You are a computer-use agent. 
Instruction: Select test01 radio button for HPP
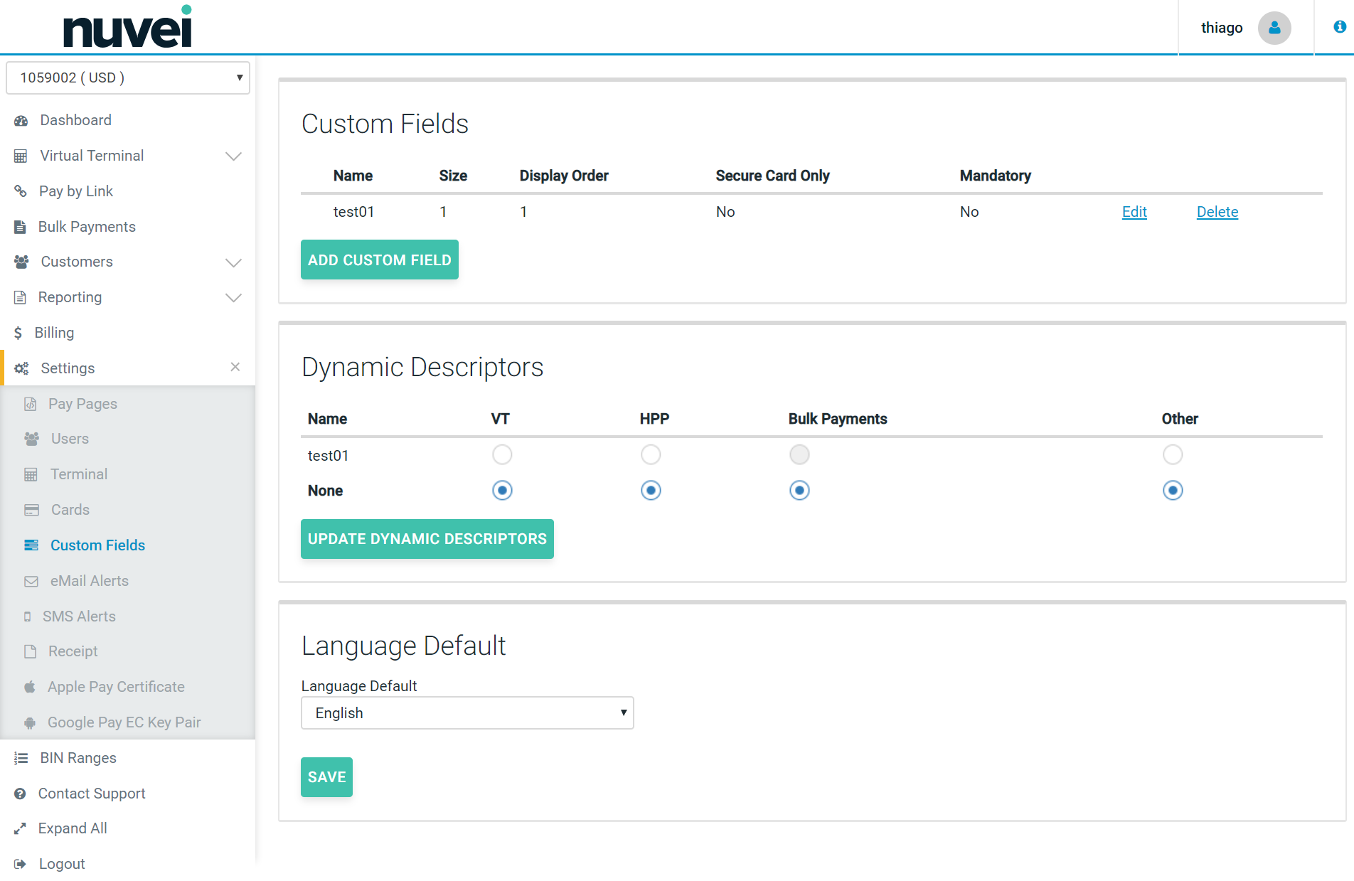pyautogui.click(x=651, y=454)
